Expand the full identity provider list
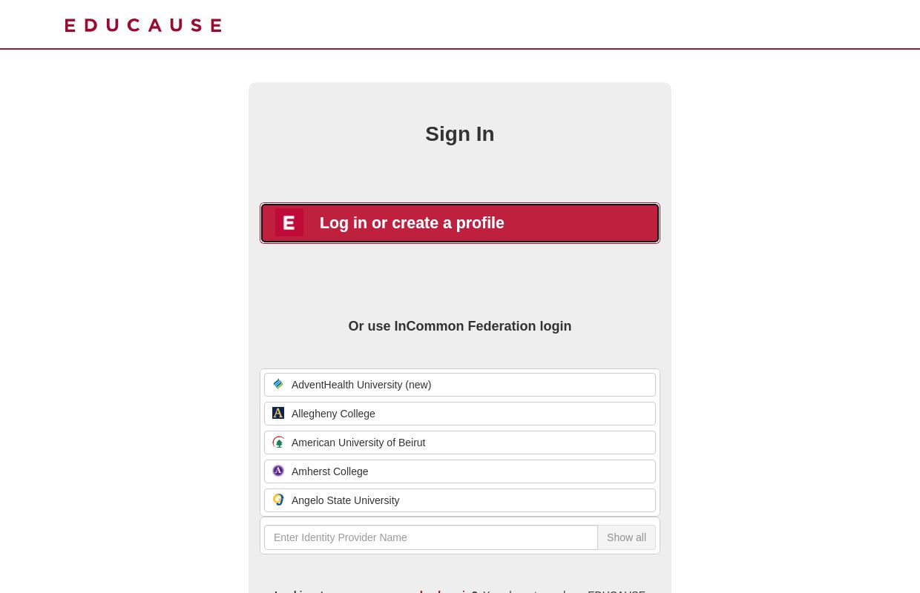The height and width of the screenshot is (593, 920). (x=626, y=537)
